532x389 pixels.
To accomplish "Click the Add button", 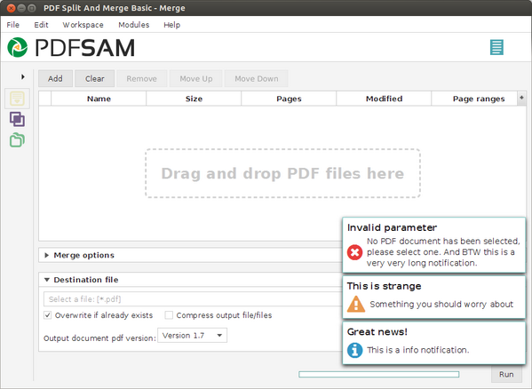I will click(x=55, y=79).
